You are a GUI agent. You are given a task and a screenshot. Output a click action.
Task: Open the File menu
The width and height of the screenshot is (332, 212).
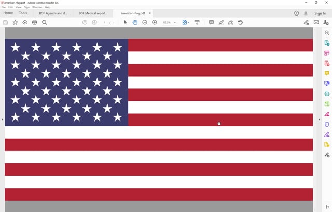[x=4, y=7]
